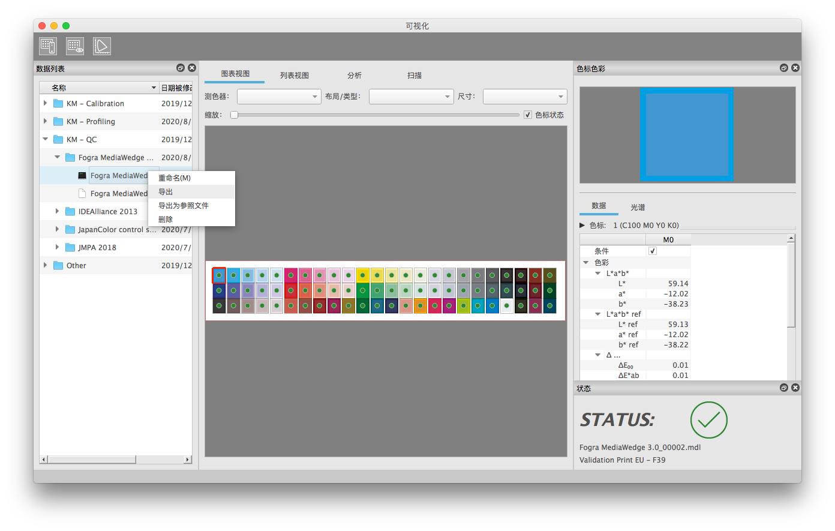This screenshot has width=835, height=531.
Task: Open the gamut diagram tool icon
Action: 102,46
